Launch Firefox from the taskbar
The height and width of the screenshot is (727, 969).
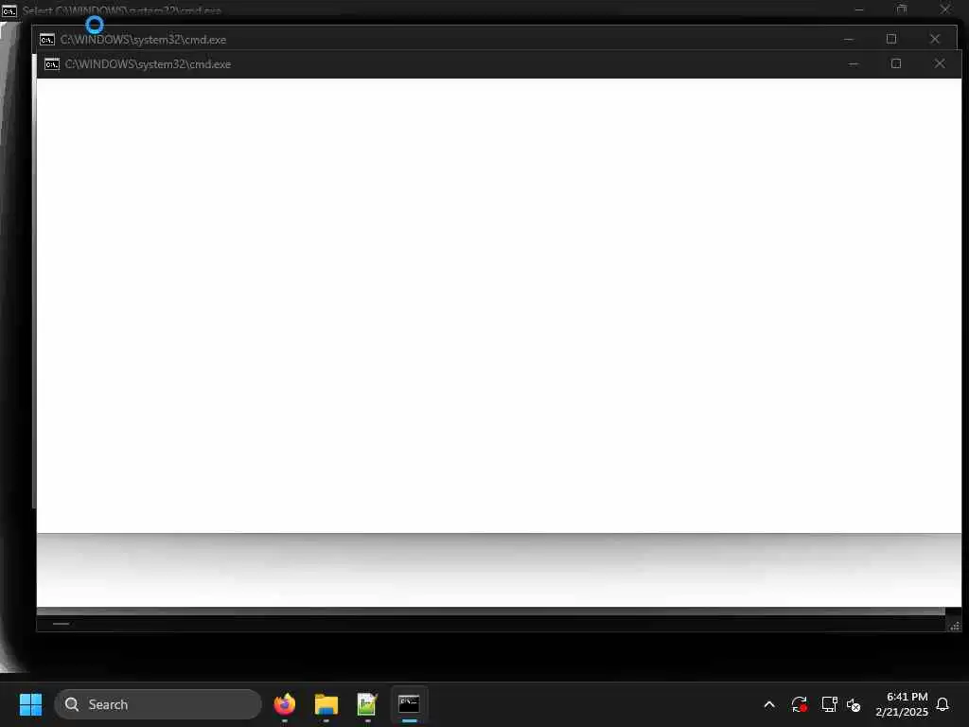pos(285,704)
